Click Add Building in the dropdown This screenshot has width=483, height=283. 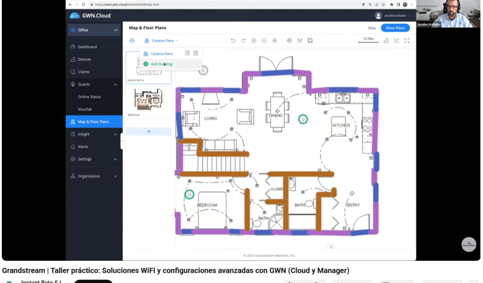(161, 64)
